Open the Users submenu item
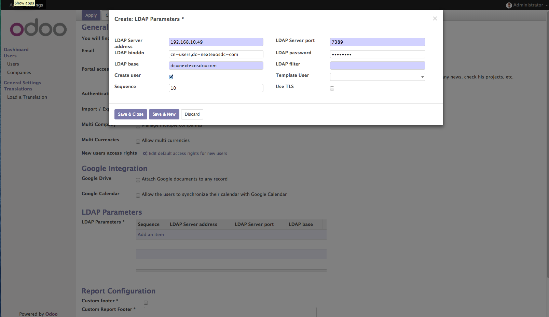 click(x=13, y=64)
